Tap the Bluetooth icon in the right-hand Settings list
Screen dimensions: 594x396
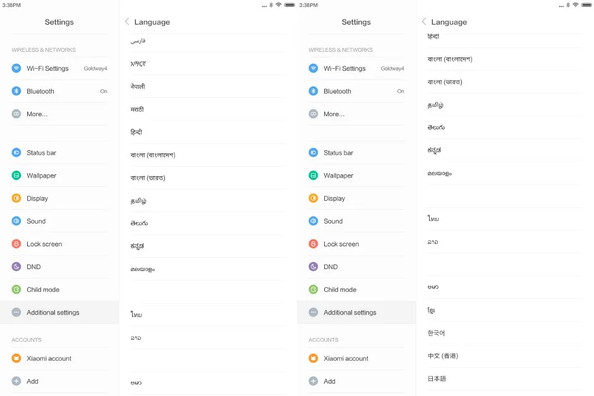point(313,91)
